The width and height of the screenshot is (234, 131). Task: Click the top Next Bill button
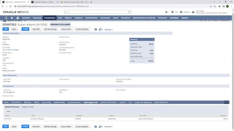(x=36, y=29)
